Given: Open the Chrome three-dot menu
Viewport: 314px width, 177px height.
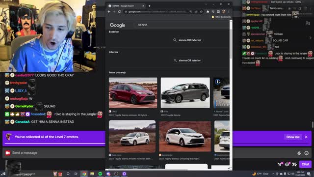Looking at the screenshot, I should [229, 12].
